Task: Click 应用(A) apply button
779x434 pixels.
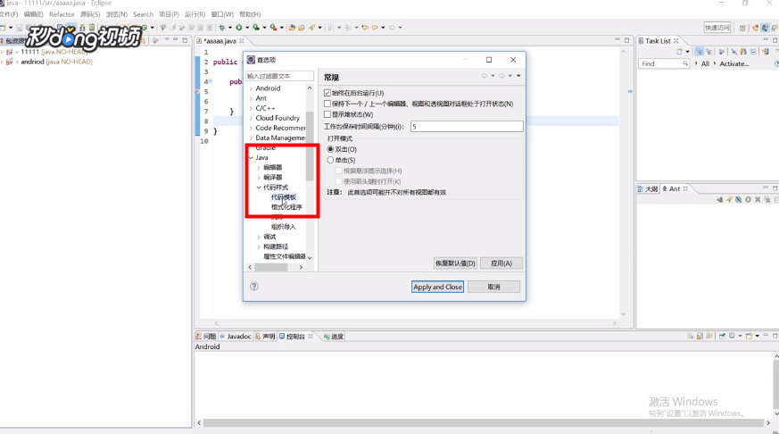Action: click(501, 263)
